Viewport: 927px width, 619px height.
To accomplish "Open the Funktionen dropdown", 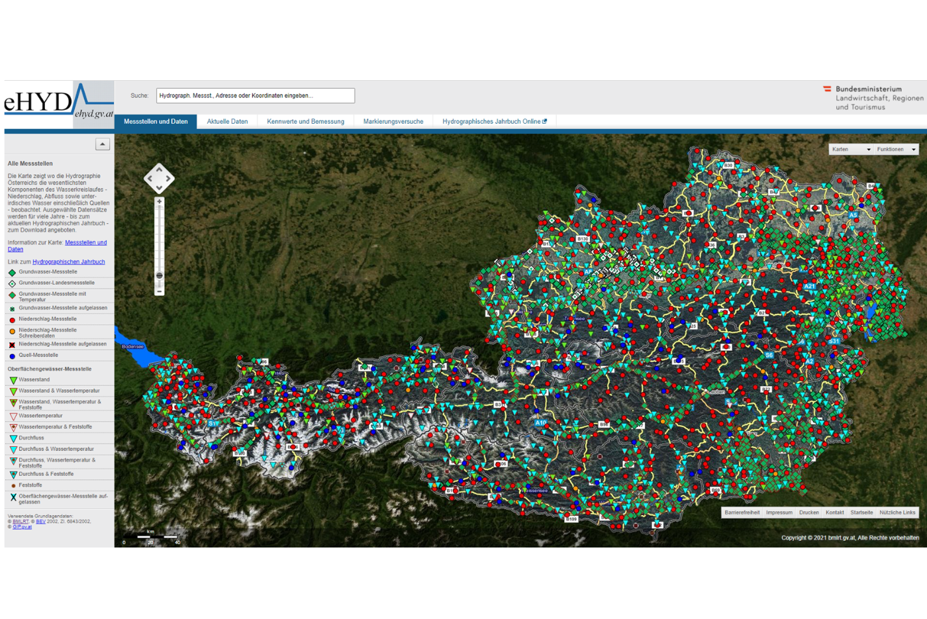I will (x=896, y=149).
